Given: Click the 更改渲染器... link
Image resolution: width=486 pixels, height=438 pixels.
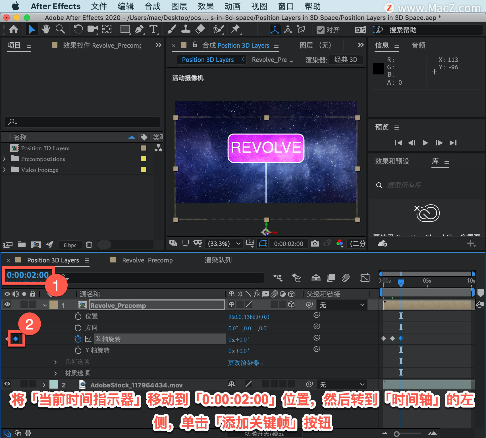Looking at the screenshot, I should pyautogui.click(x=246, y=363).
